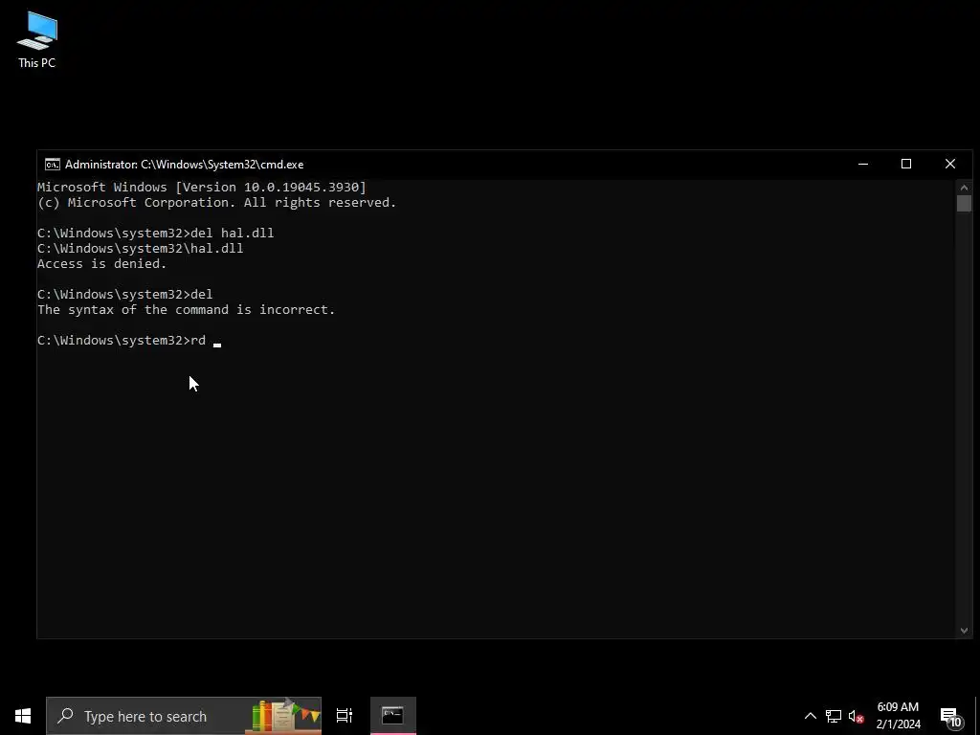The image size is (980, 735).
Task: Open Task View from the taskbar
Action: click(x=345, y=716)
